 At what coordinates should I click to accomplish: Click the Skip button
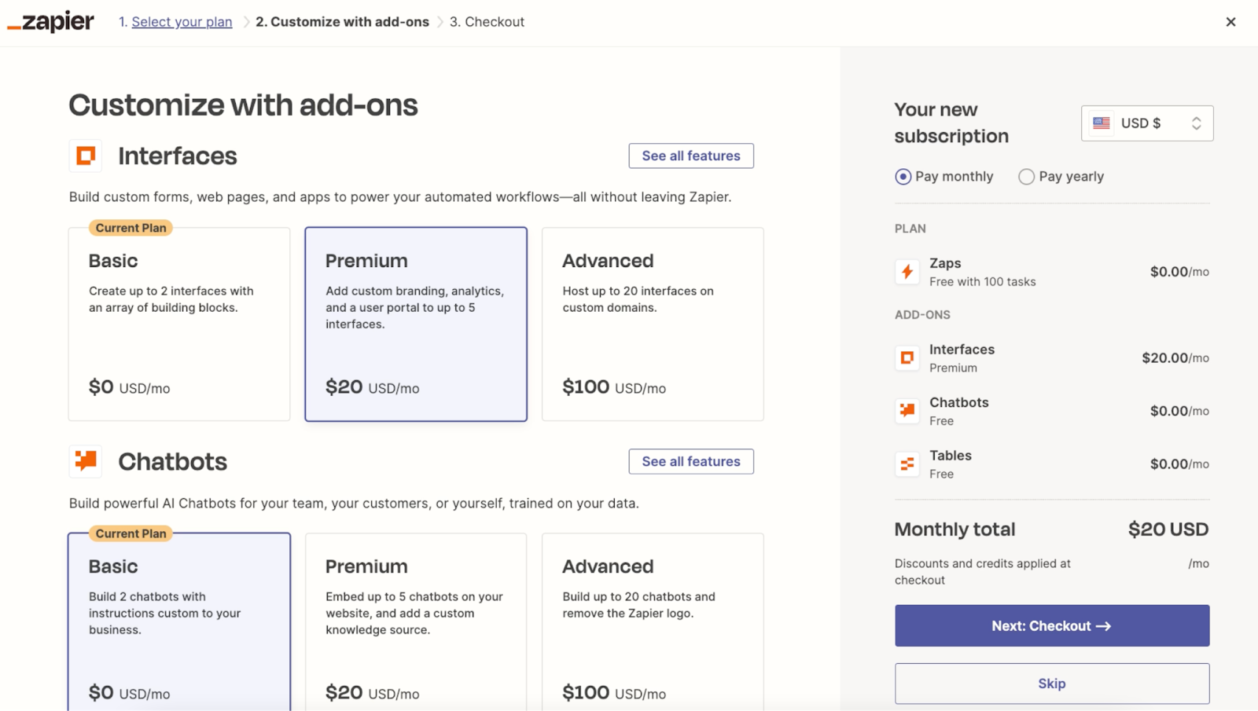coord(1052,684)
